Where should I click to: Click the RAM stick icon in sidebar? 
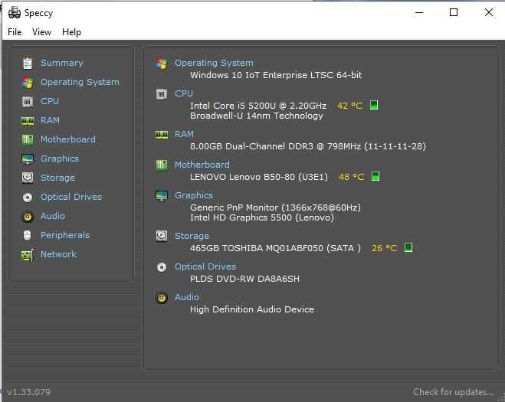[28, 121]
